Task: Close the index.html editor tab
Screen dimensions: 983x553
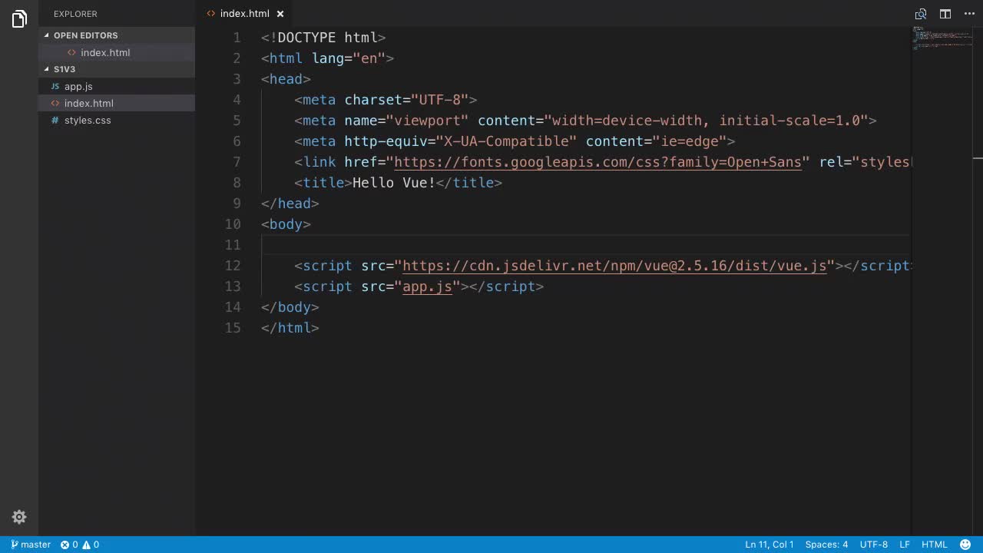Action: pyautogui.click(x=280, y=14)
